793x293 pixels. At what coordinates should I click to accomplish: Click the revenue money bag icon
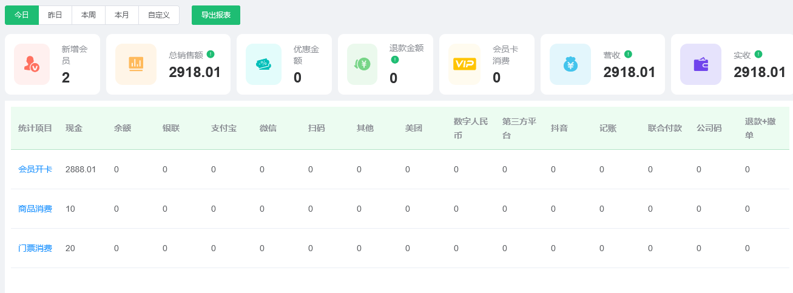click(x=570, y=64)
